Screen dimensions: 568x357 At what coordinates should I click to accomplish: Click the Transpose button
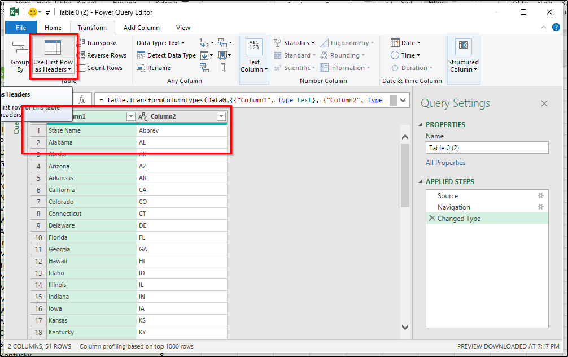point(97,43)
